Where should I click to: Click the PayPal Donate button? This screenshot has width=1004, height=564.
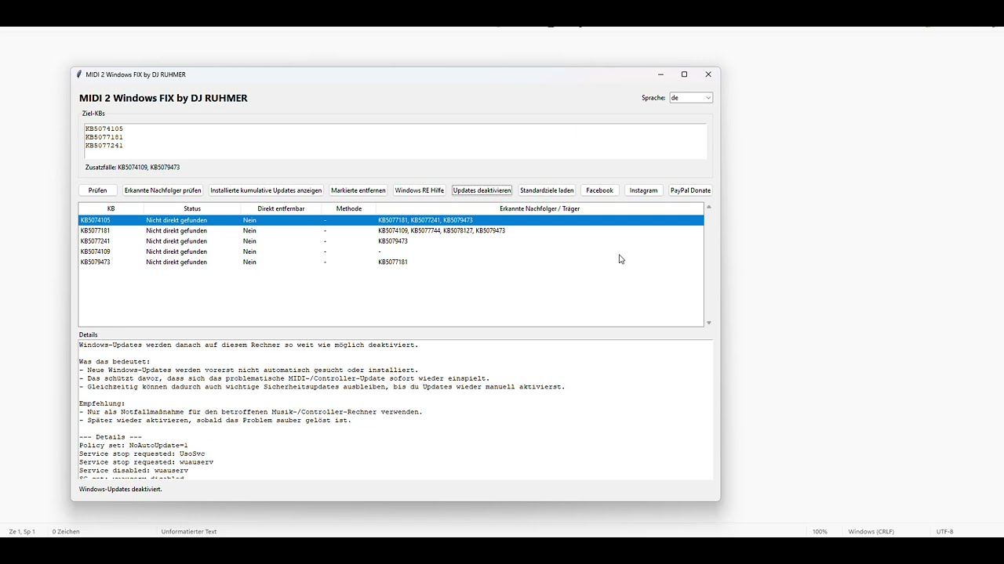(x=690, y=190)
